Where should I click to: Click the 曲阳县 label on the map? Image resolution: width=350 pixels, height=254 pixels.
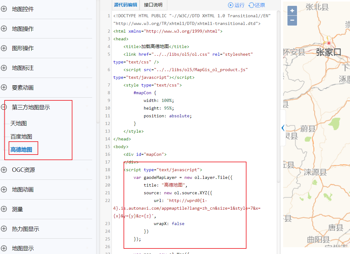319,240
